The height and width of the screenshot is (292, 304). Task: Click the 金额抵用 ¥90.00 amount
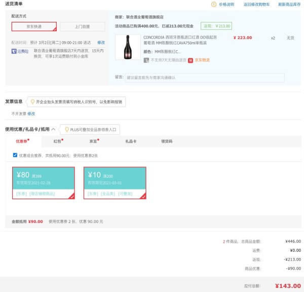click(35, 221)
